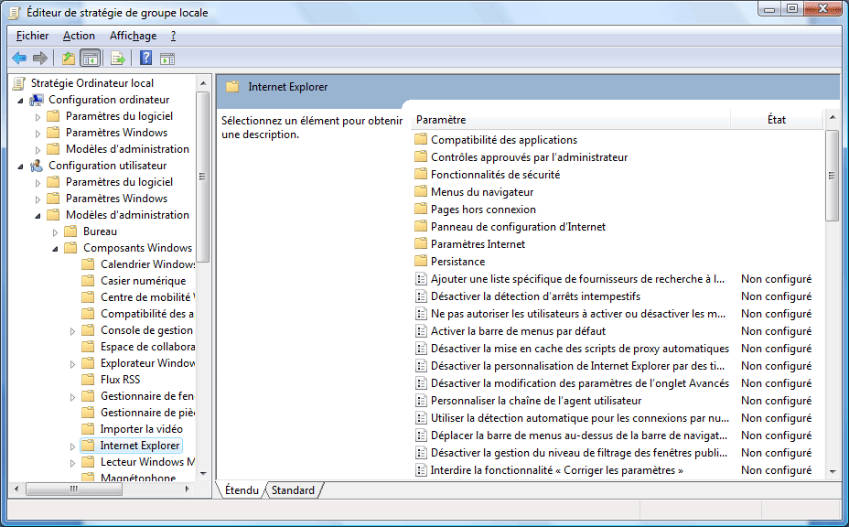The height and width of the screenshot is (527, 849).
Task: Click the folder icon beside Pages hors connexion
Action: click(x=421, y=210)
